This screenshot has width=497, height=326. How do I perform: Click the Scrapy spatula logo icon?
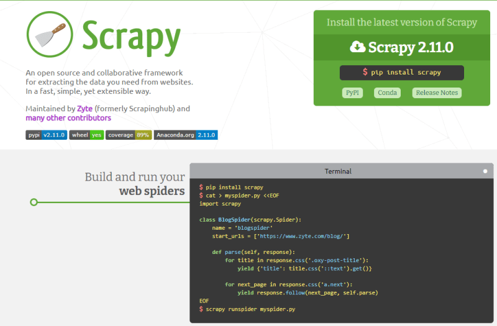tap(50, 34)
